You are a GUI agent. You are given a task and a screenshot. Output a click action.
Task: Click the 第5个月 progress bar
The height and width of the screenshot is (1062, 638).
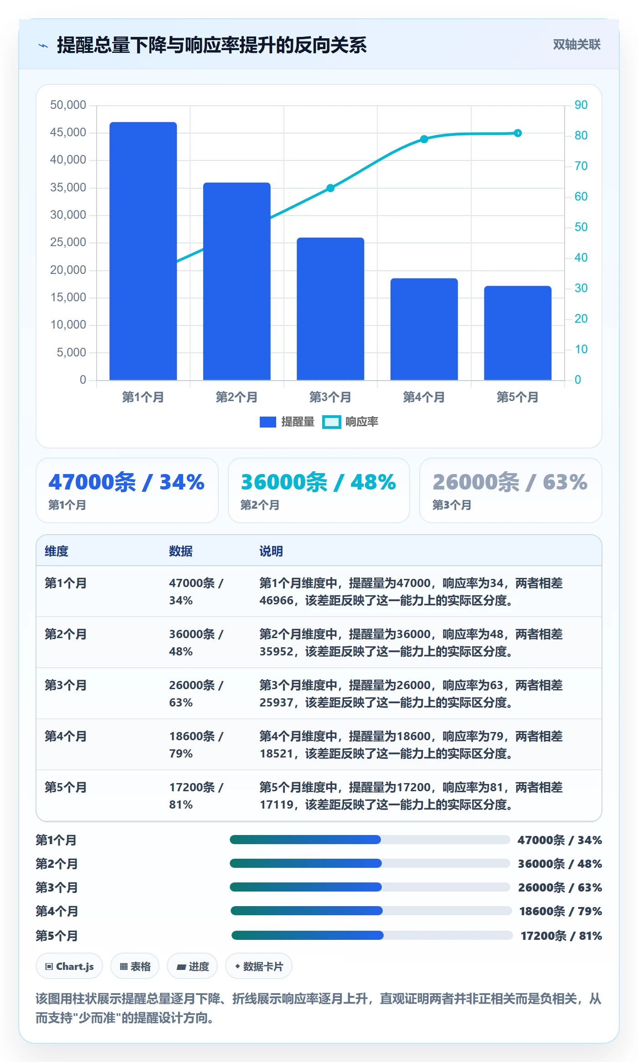372,935
